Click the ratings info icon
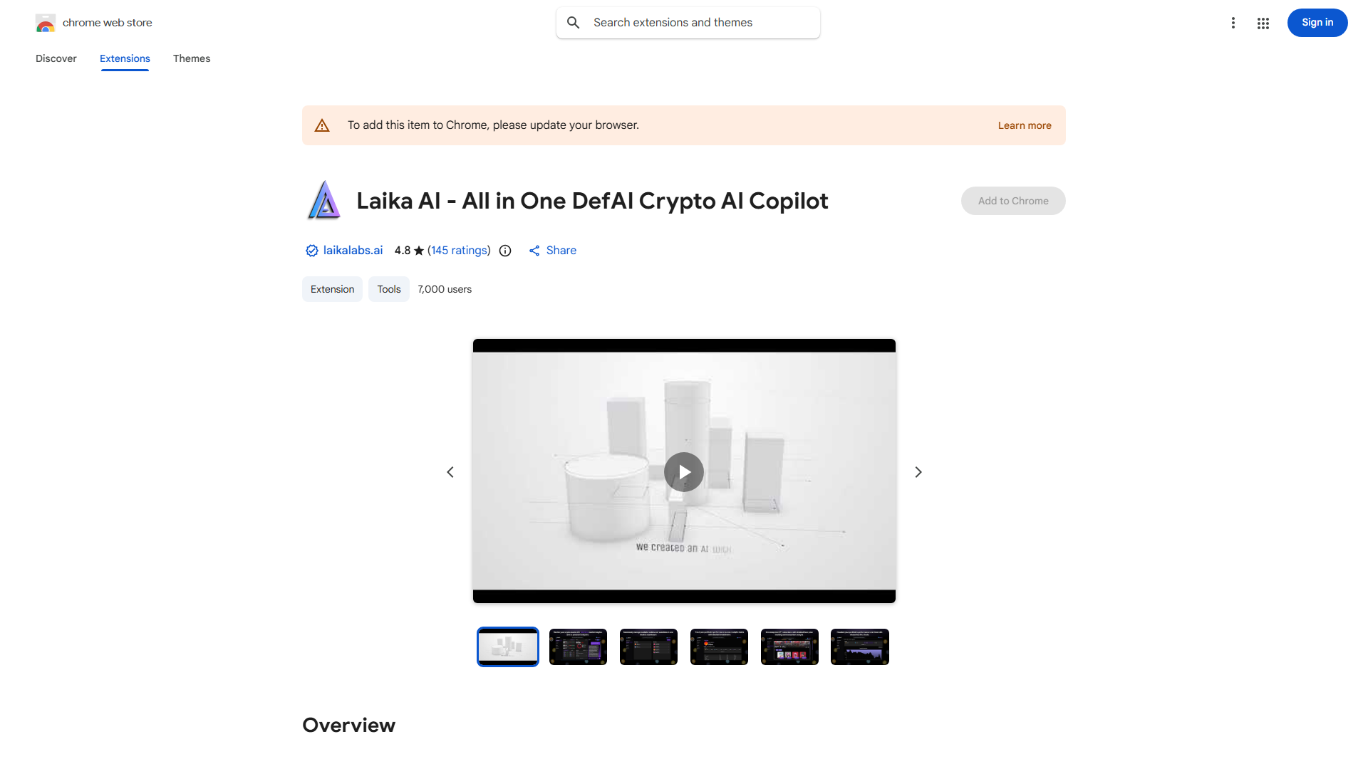This screenshot has height=769, width=1368. tap(505, 251)
